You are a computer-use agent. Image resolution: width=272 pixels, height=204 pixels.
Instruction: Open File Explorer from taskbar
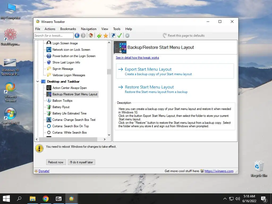pyautogui.click(x=32, y=199)
